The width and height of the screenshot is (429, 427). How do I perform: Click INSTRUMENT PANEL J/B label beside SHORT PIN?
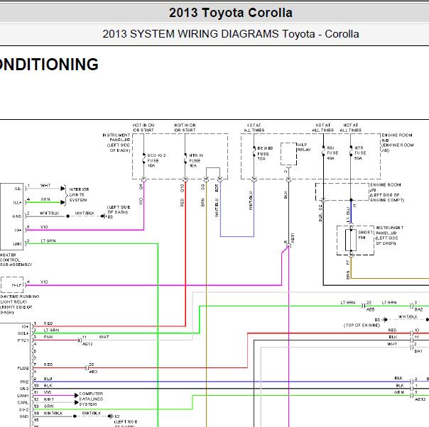(x=390, y=235)
